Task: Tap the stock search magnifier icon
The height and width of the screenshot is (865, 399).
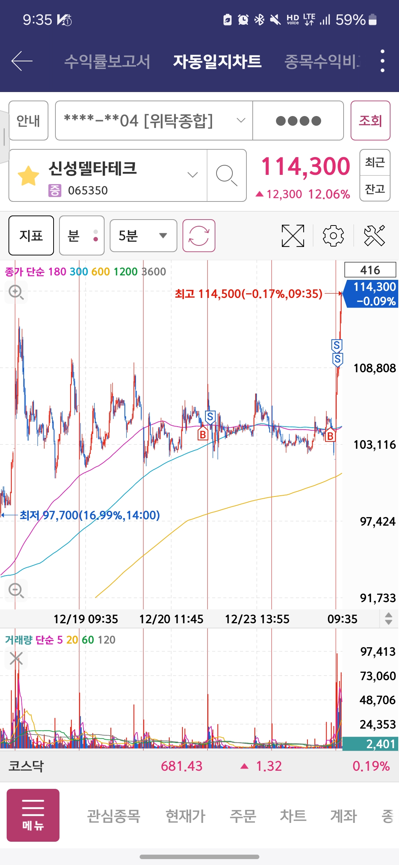Action: coord(226,176)
